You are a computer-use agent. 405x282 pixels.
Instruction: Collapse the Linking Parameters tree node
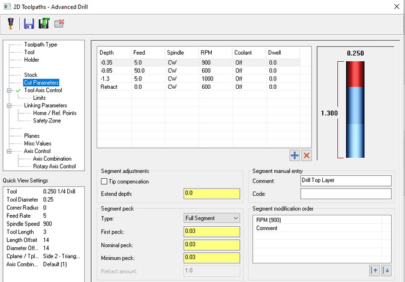coord(9,106)
